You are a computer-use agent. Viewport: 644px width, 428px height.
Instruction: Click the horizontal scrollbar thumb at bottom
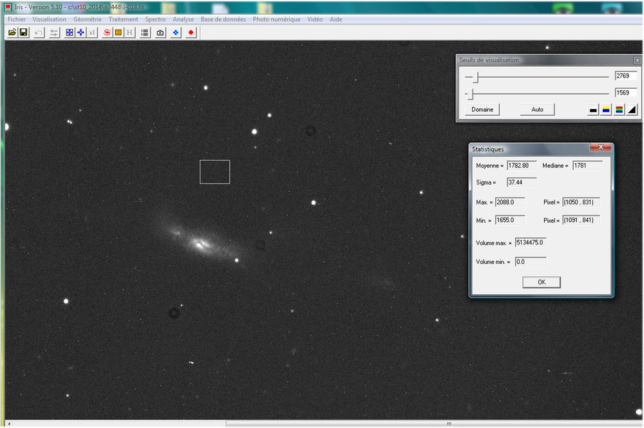coord(433,424)
